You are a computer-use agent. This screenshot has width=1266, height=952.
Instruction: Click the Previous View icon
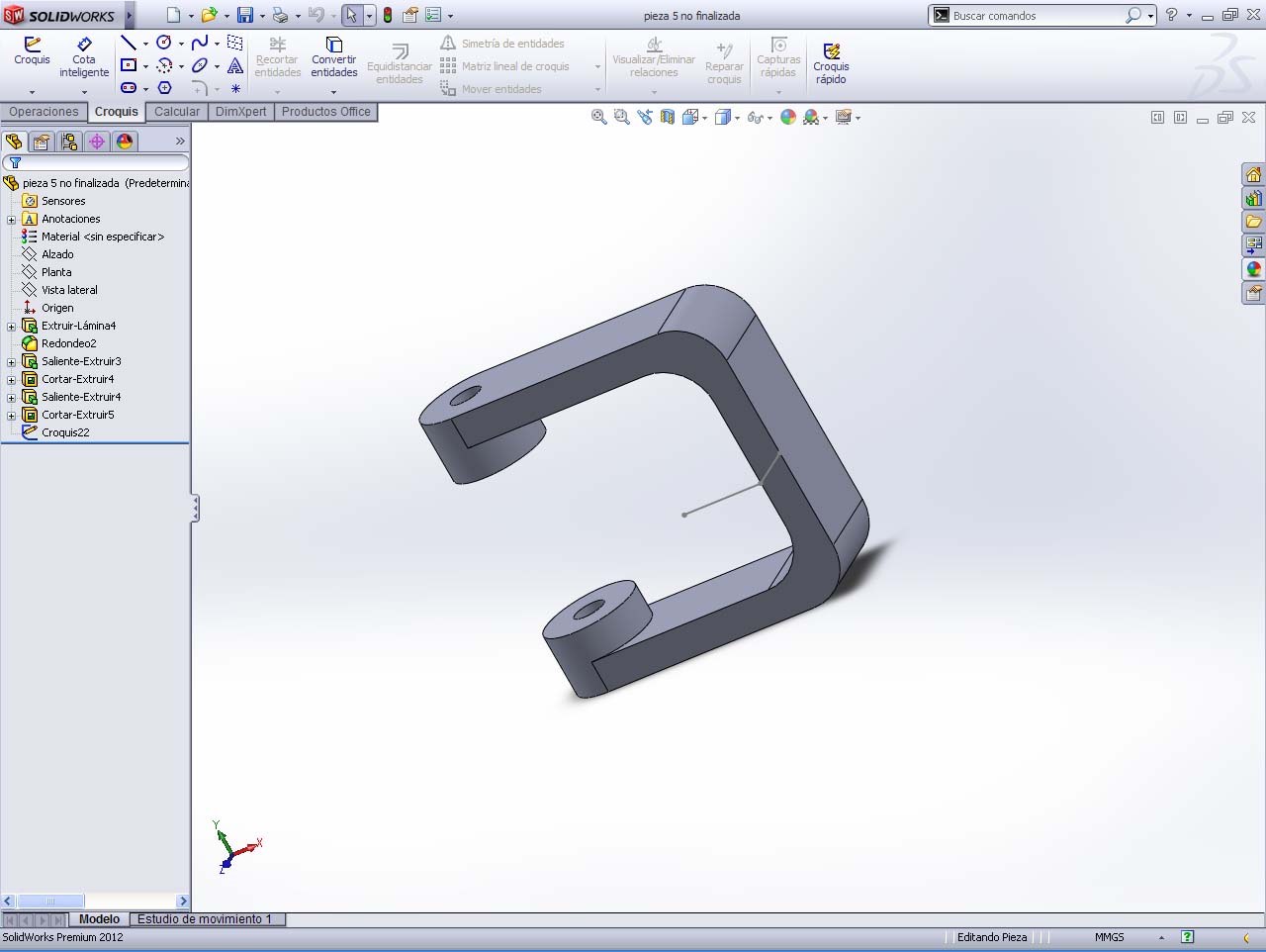tap(645, 117)
